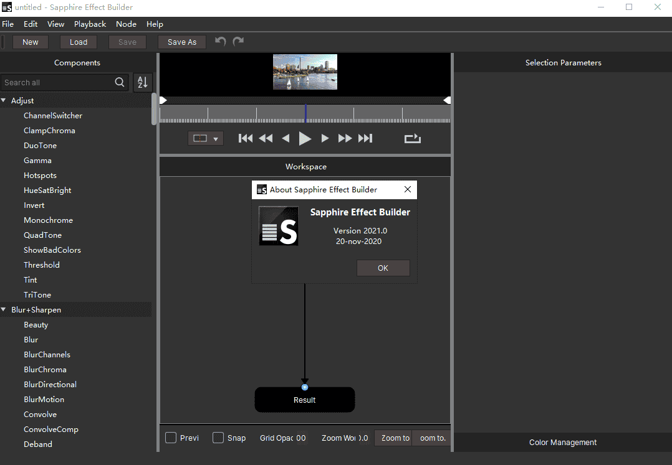The height and width of the screenshot is (465, 672).
Task: Click the components list scrollbar
Action: point(154,109)
